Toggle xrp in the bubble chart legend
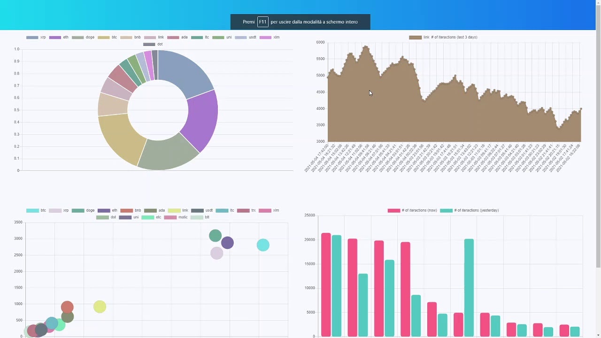 [x=59, y=210]
